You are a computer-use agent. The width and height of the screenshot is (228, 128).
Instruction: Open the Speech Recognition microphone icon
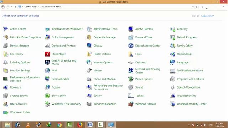[x=172, y=87]
